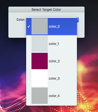
Task: Click the Select Target Color title bar
Action: [46, 9]
